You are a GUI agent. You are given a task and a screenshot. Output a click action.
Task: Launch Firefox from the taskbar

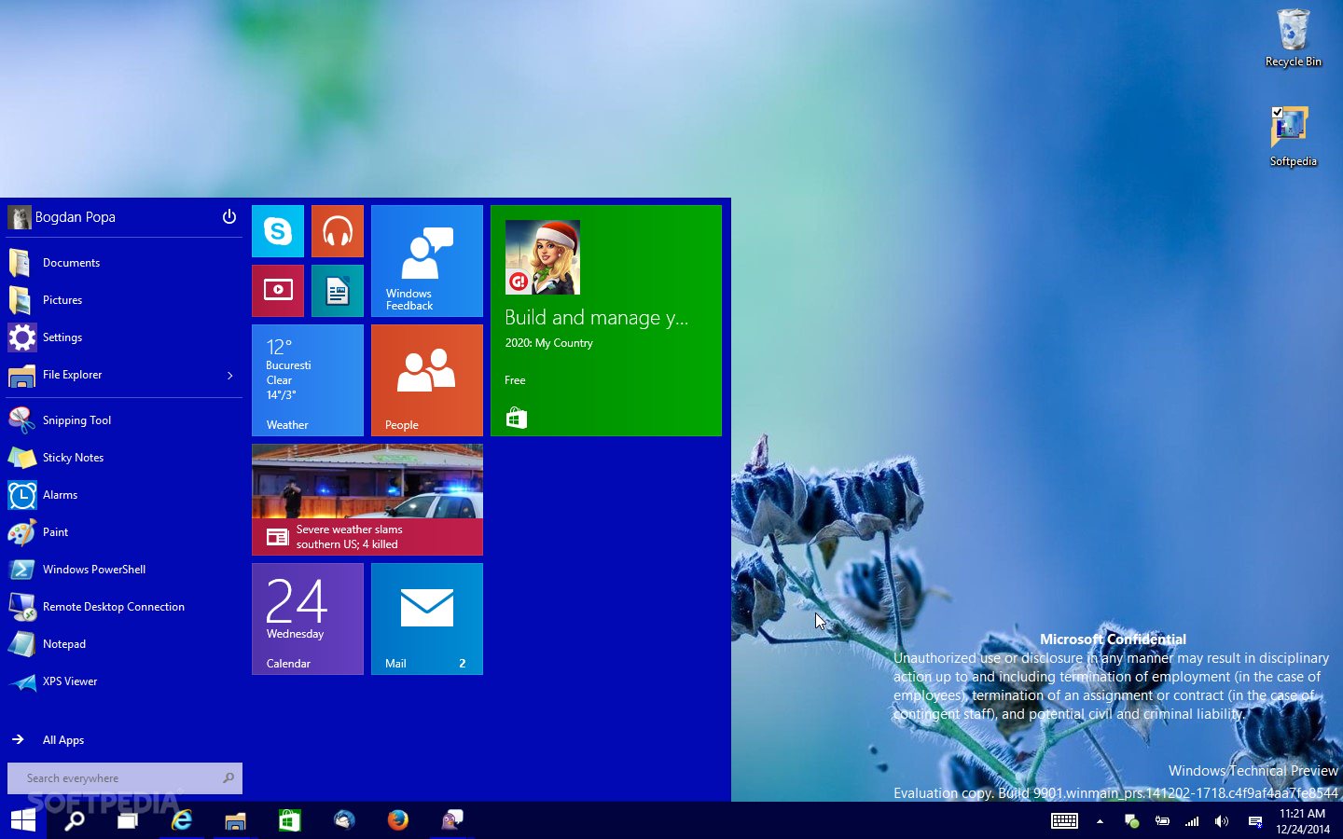coord(398,820)
